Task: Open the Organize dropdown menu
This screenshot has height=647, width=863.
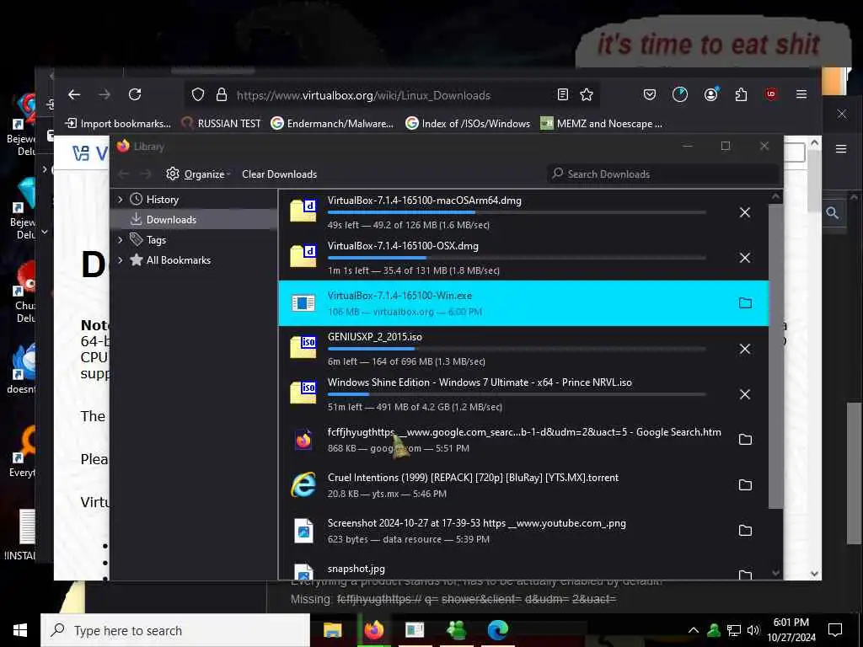Action: (199, 174)
